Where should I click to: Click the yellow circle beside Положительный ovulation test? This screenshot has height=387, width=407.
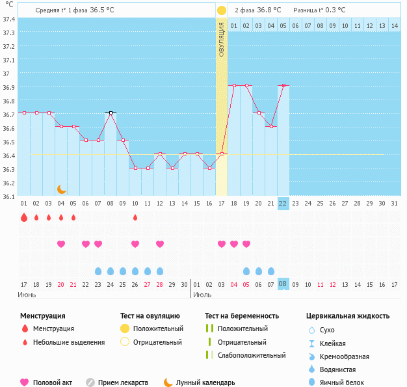125,329
